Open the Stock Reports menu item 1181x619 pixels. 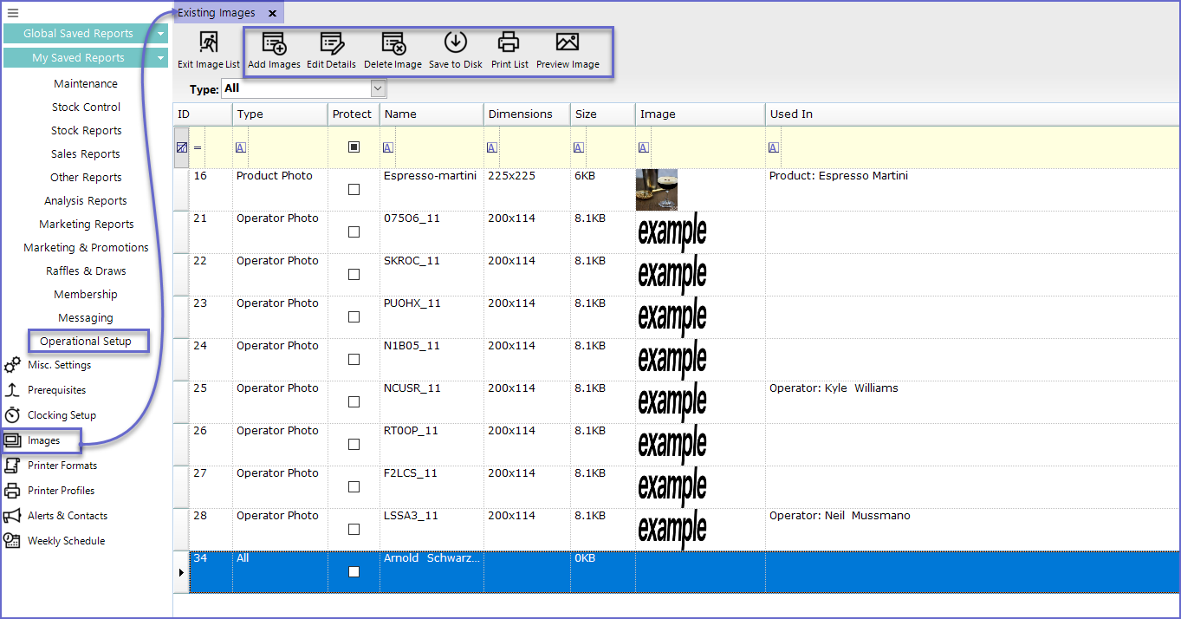pyautogui.click(x=86, y=131)
